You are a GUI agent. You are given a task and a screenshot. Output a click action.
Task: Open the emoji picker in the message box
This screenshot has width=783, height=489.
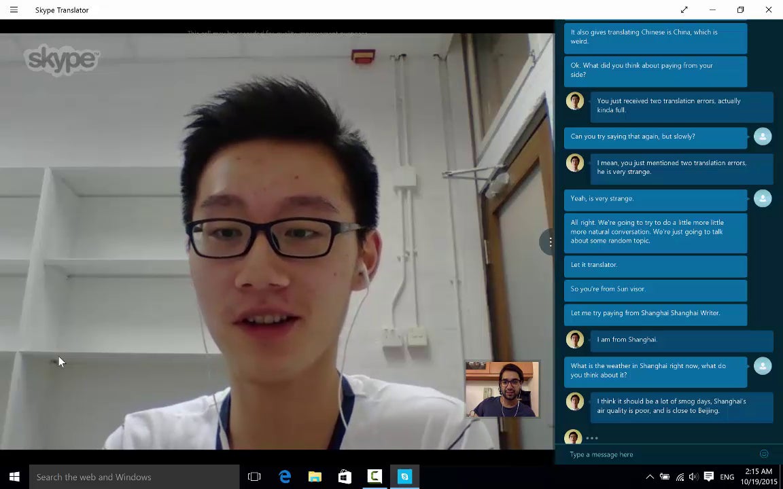763,454
